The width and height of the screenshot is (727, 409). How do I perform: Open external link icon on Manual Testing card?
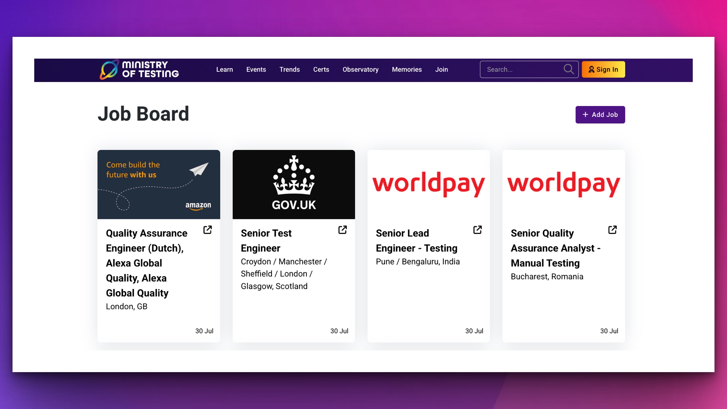click(x=612, y=230)
